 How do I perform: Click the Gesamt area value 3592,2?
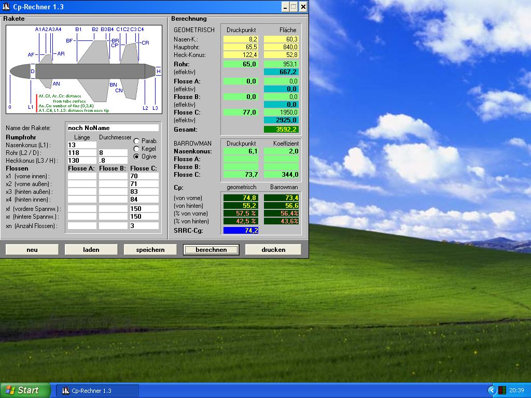point(281,129)
